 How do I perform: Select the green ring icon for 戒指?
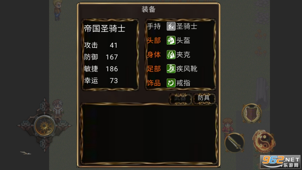coord(171,83)
